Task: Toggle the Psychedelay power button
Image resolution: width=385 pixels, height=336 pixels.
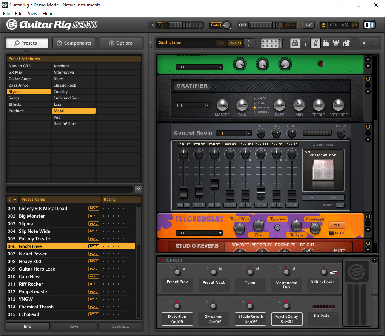Action: coord(368,216)
